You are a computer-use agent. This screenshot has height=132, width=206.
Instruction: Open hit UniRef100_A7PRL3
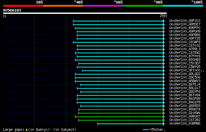[185, 49]
